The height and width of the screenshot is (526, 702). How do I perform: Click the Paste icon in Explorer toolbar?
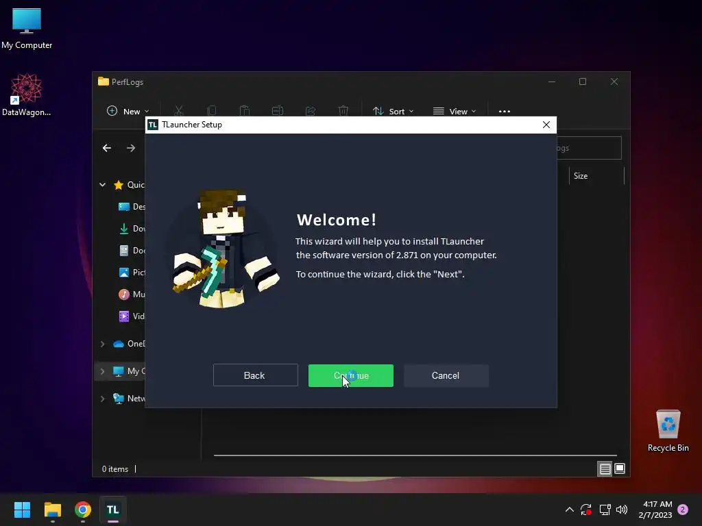click(x=245, y=111)
